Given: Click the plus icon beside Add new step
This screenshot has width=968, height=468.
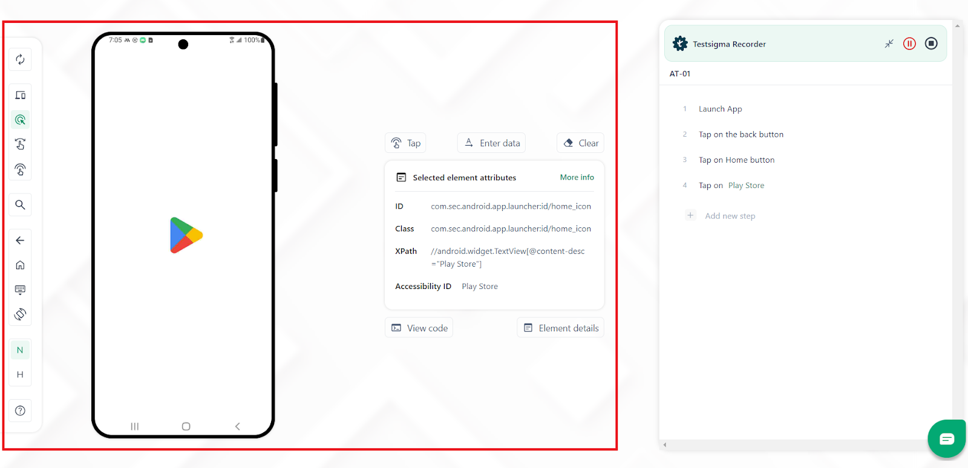Looking at the screenshot, I should click(690, 215).
